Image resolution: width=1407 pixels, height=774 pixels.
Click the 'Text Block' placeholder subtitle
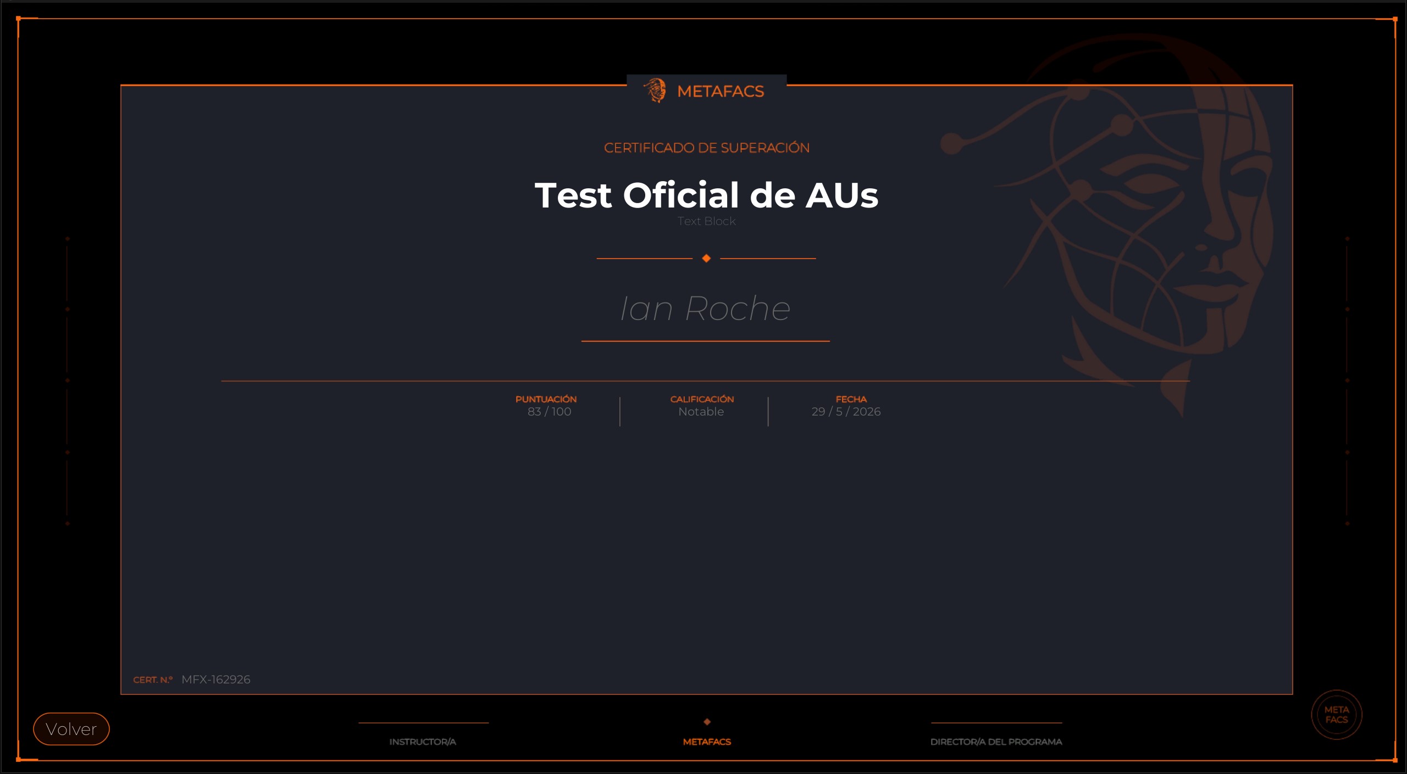tap(707, 221)
